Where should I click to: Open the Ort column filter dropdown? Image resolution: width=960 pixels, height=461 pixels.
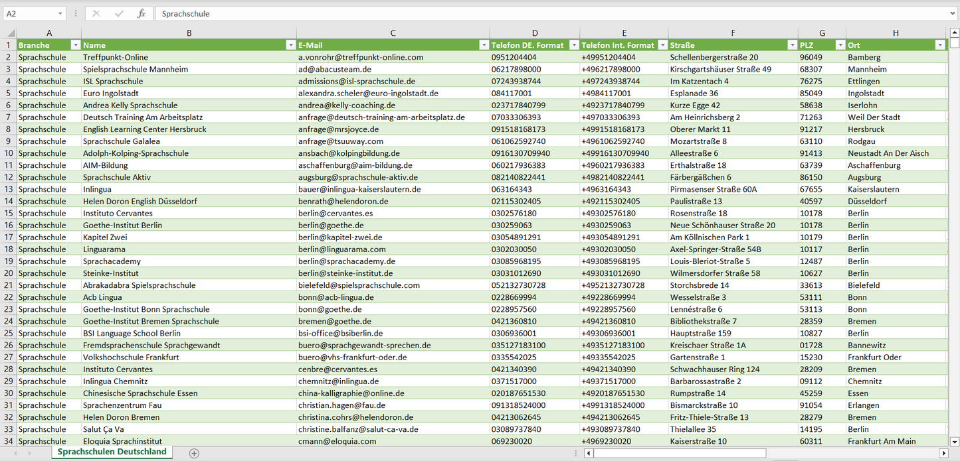pyautogui.click(x=939, y=45)
